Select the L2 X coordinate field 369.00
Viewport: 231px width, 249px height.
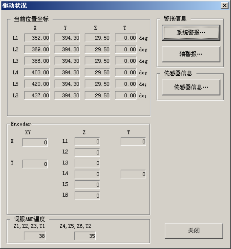[x=37, y=49]
